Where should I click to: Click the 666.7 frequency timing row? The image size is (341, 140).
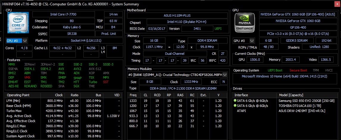177,126
